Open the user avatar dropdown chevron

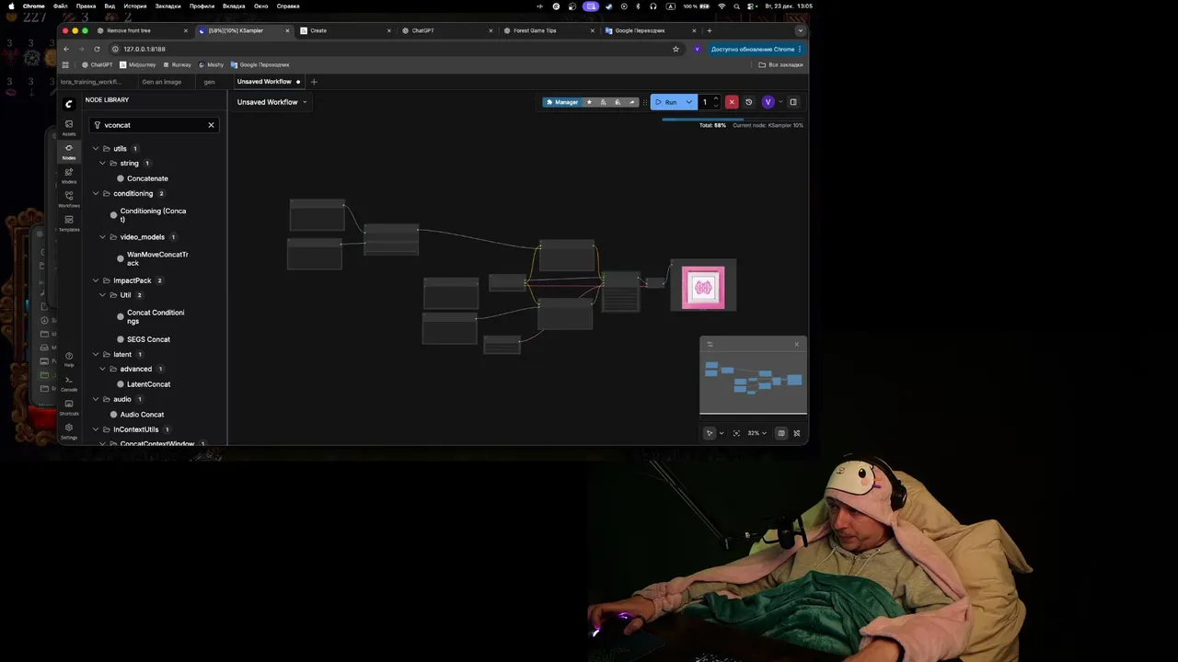point(780,102)
